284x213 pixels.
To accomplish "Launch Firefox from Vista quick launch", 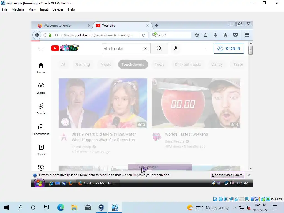I will (x=70, y=183).
